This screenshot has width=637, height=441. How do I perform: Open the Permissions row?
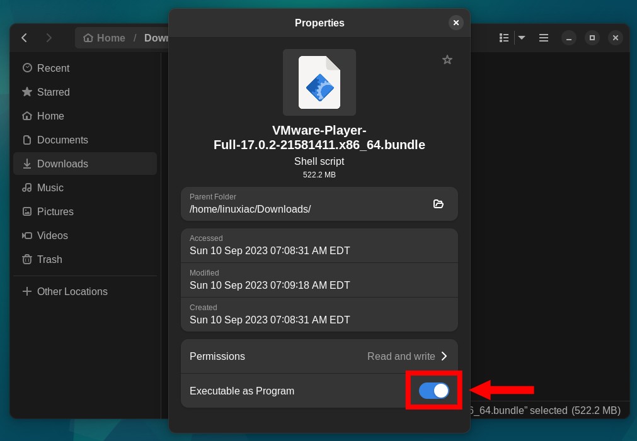(x=319, y=356)
